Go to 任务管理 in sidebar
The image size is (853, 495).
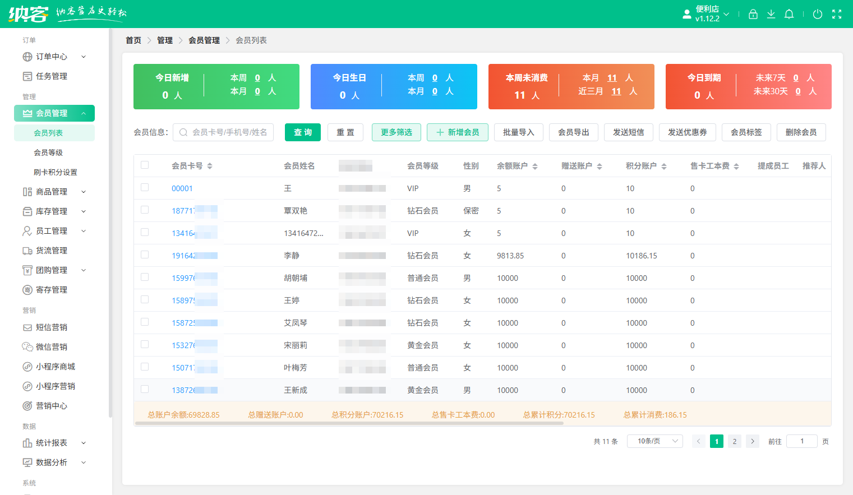52,76
